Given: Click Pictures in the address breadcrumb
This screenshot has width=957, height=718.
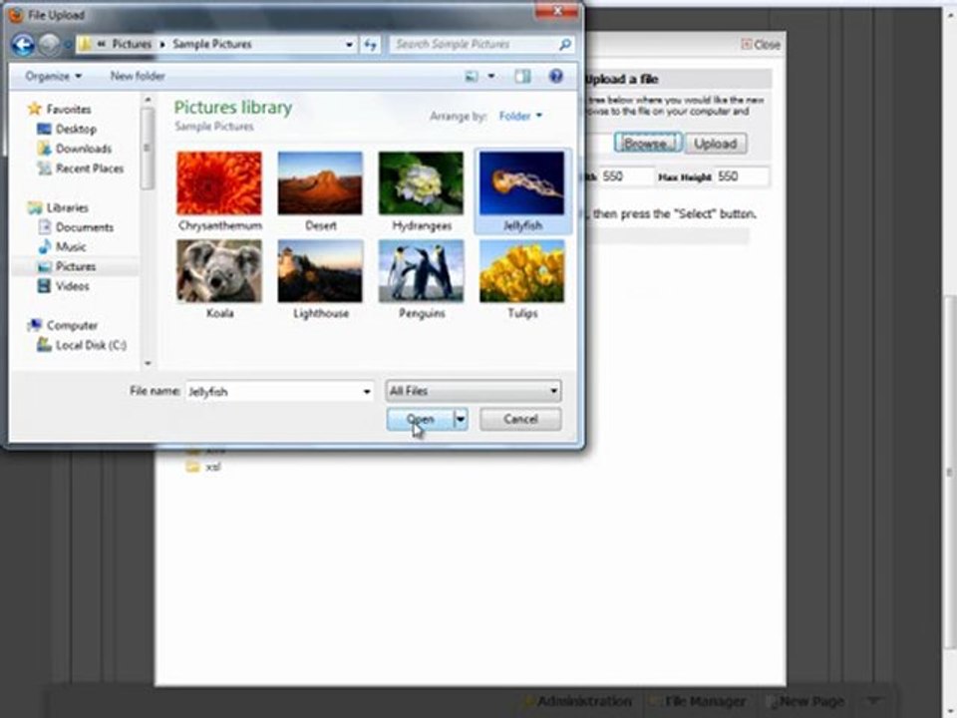Looking at the screenshot, I should [x=132, y=45].
